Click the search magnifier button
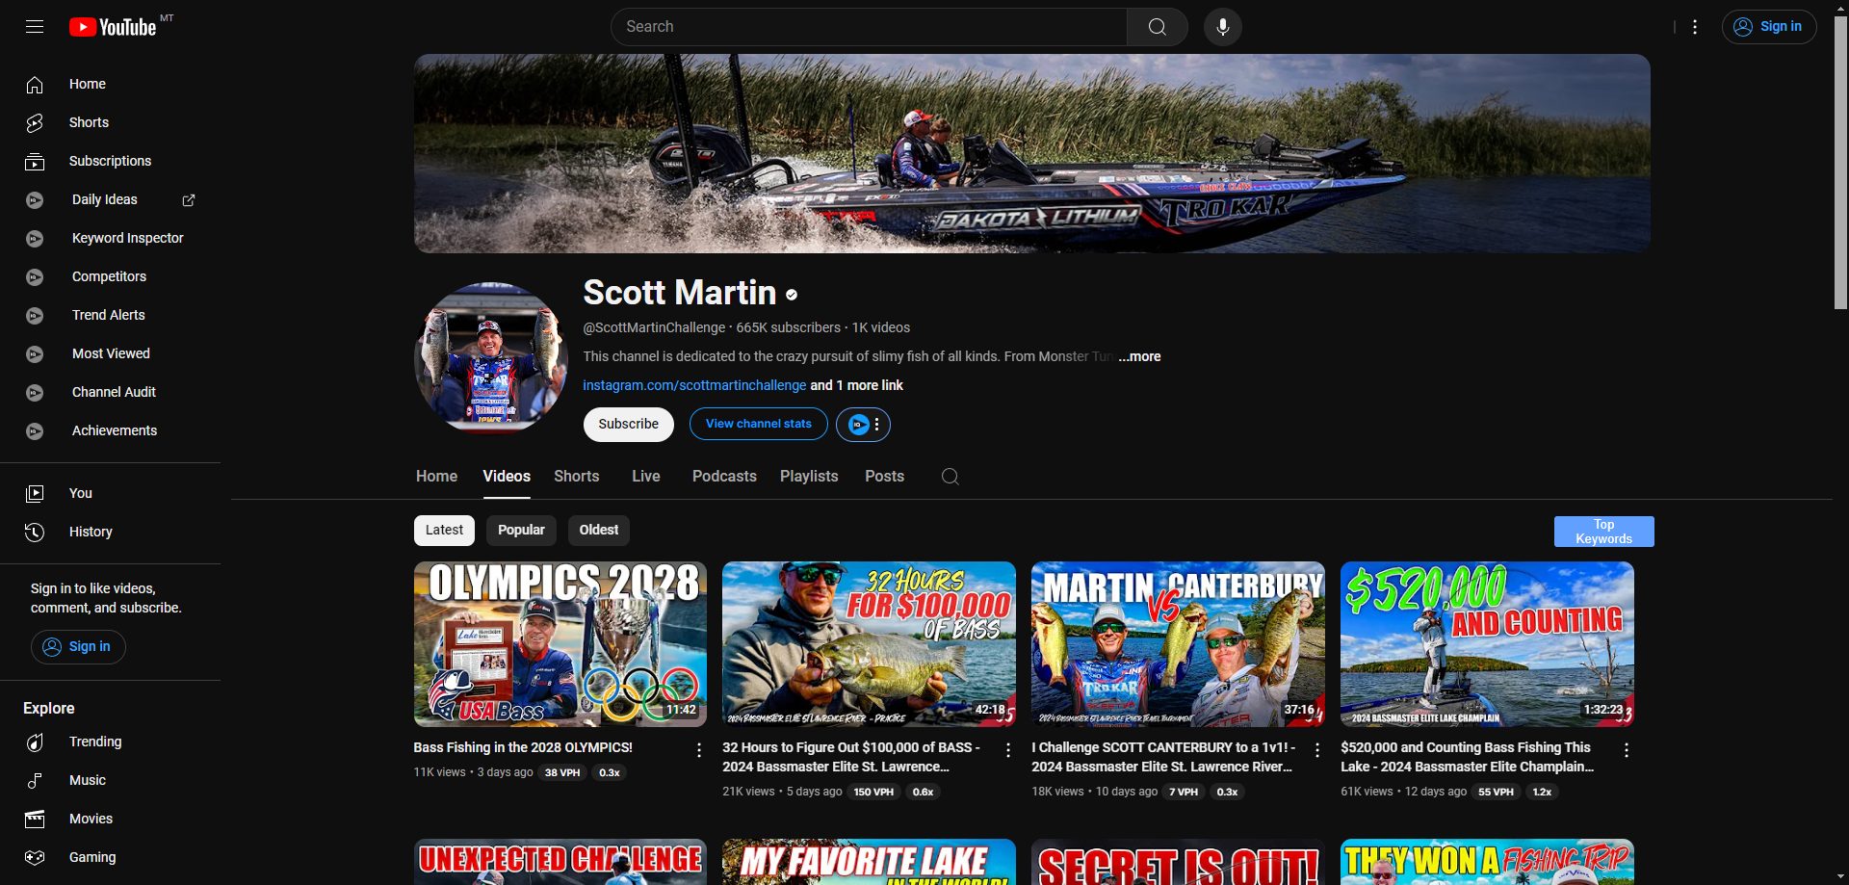The height and width of the screenshot is (885, 1849). coord(1157,27)
